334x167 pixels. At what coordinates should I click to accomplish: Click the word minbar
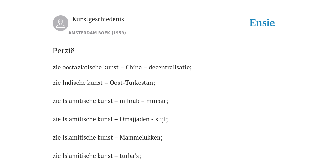point(156,101)
